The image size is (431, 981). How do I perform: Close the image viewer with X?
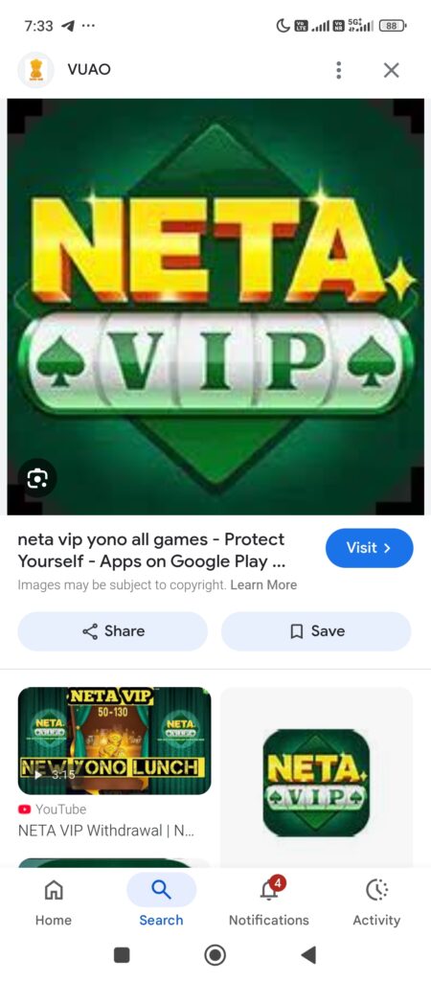(391, 70)
